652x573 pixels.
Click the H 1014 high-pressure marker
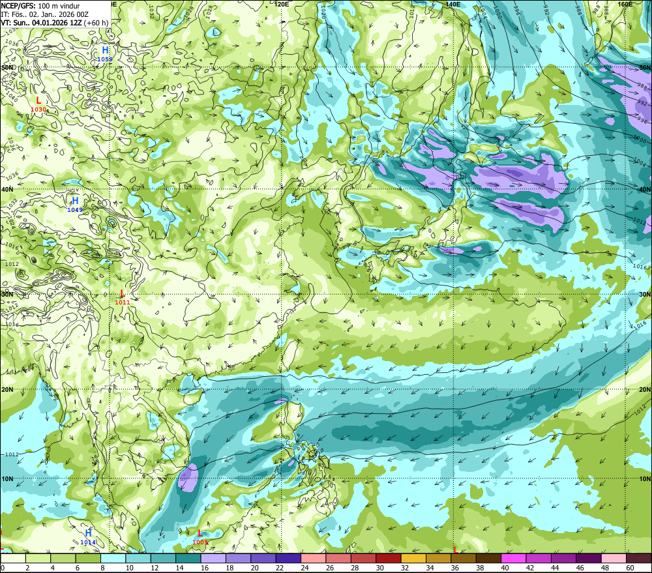tap(88, 537)
